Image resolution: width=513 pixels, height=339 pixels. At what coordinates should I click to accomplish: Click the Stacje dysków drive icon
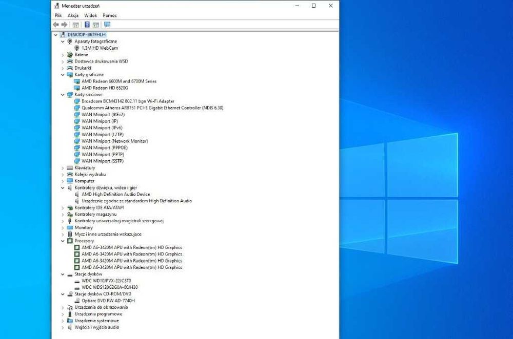[x=70, y=274]
